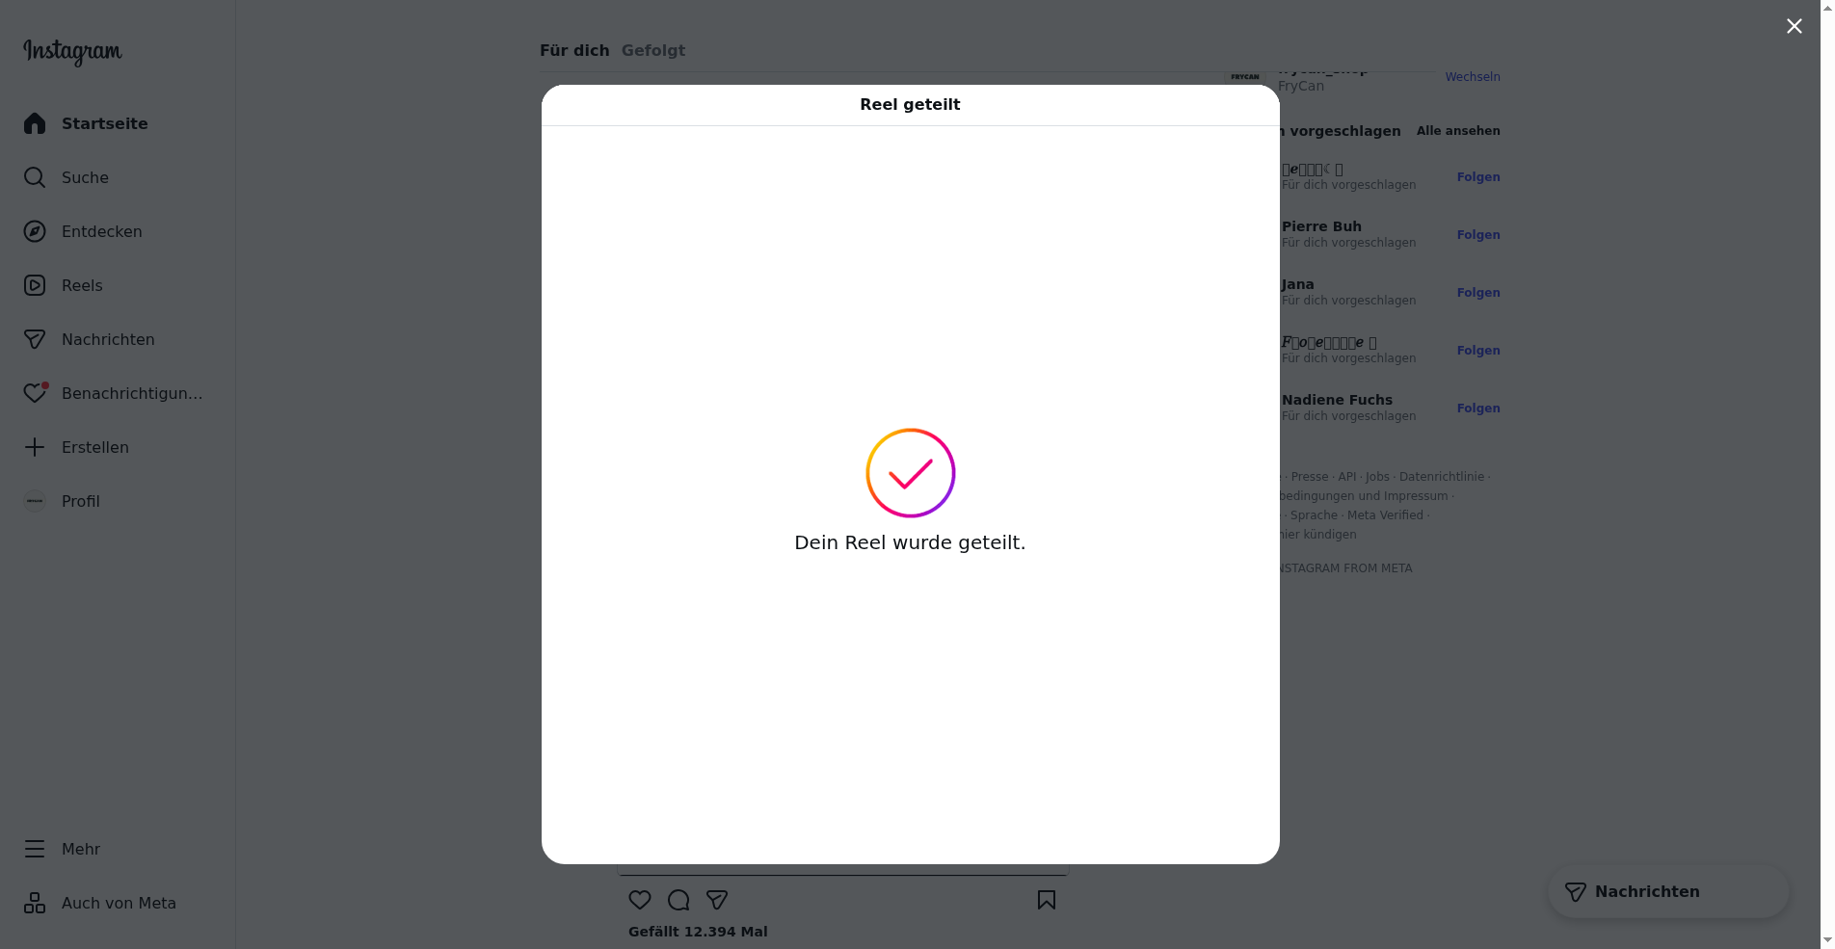The height and width of the screenshot is (949, 1835).
Task: View Benachrichtigungen heart icon
Action: (35, 393)
